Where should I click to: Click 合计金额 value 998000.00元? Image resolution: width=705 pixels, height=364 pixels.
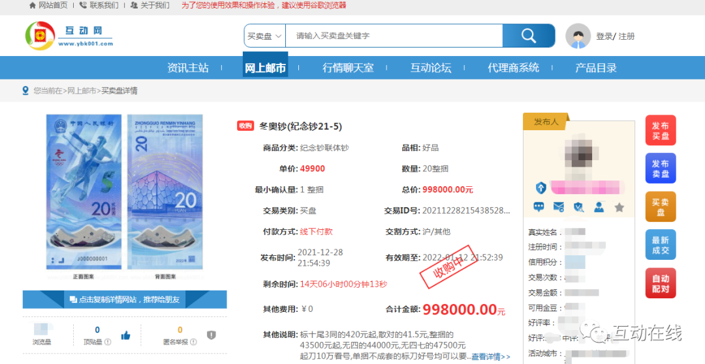click(464, 309)
